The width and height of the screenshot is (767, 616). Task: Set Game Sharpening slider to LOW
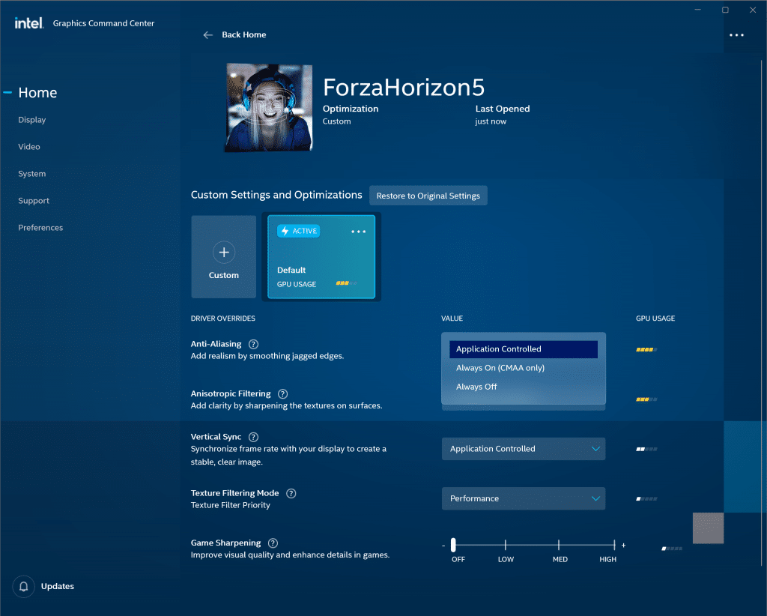click(x=506, y=545)
